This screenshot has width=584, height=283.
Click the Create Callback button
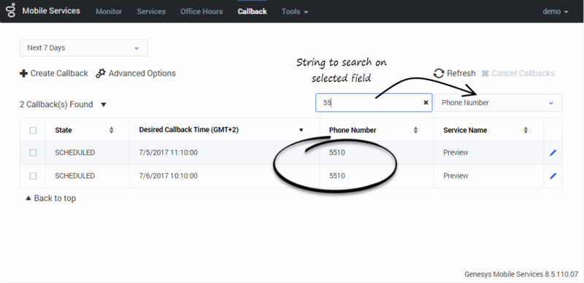point(54,74)
